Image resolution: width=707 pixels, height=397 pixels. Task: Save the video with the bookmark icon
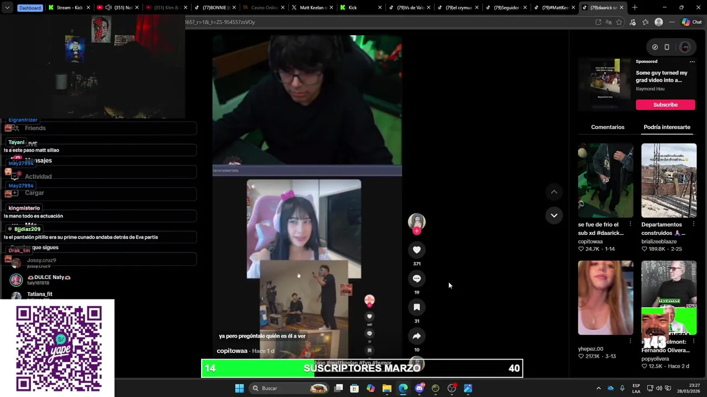[416, 307]
